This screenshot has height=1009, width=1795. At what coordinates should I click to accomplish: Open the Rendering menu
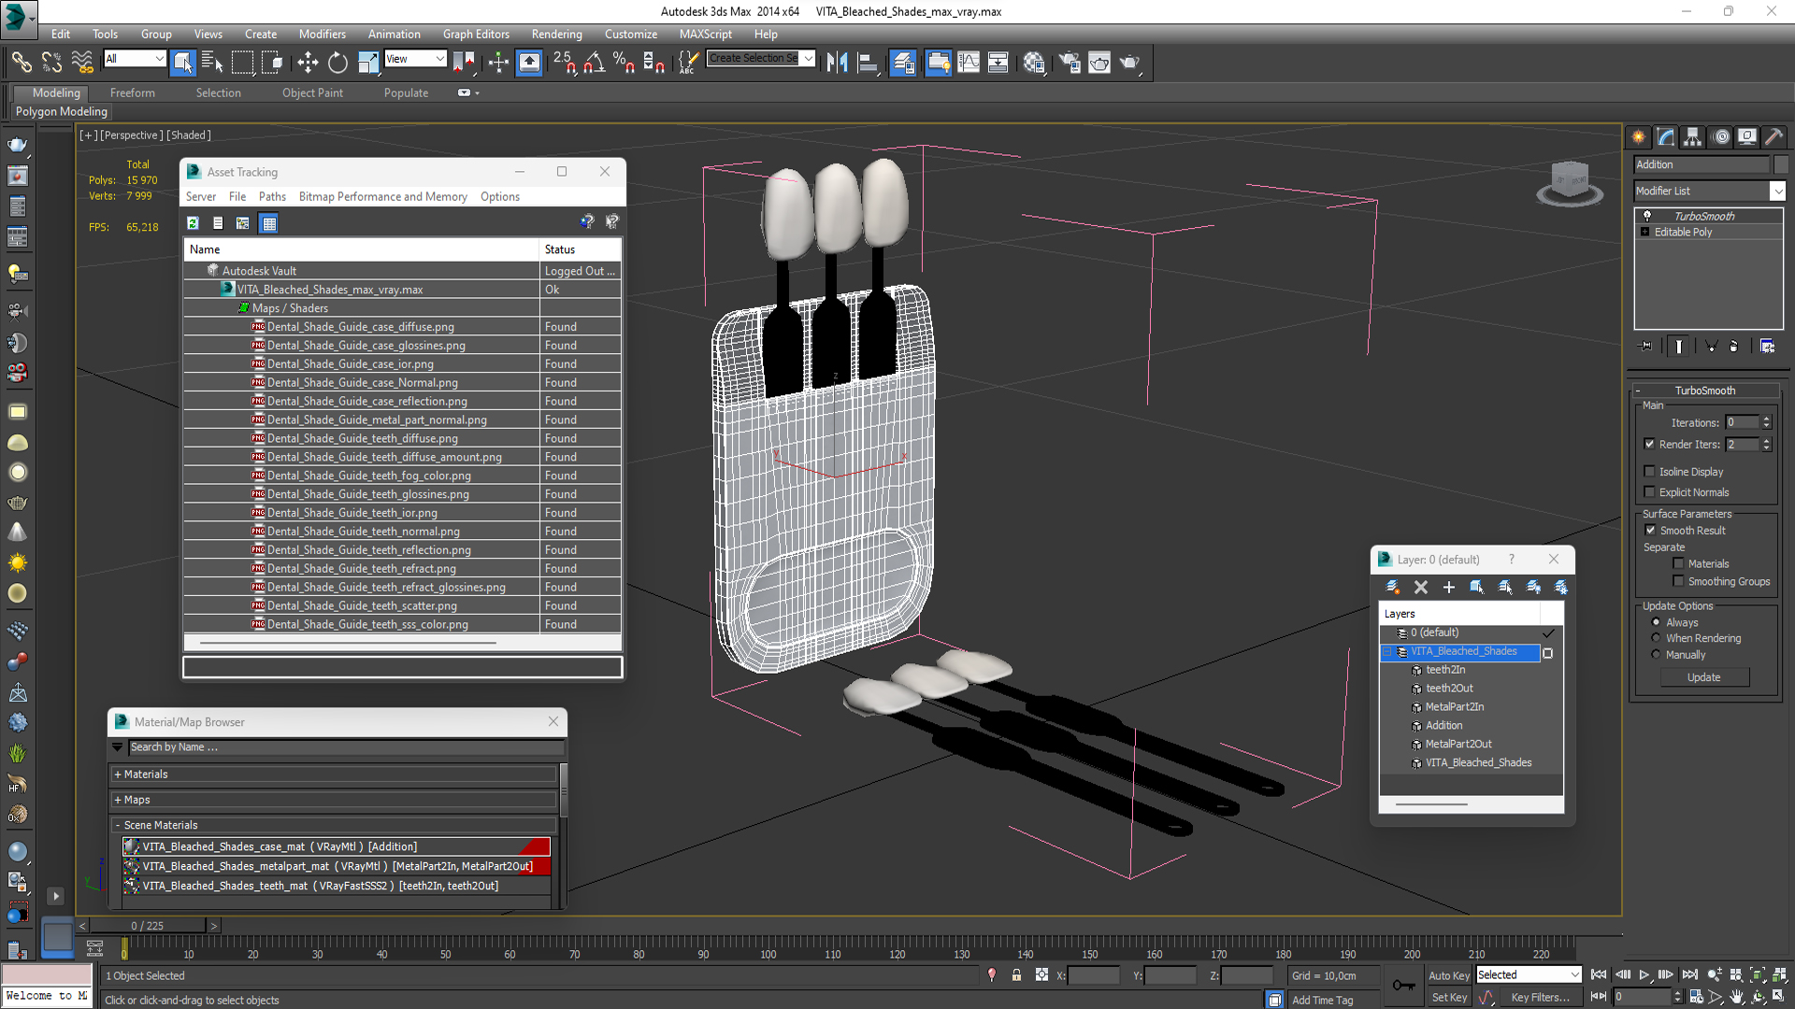point(556,34)
